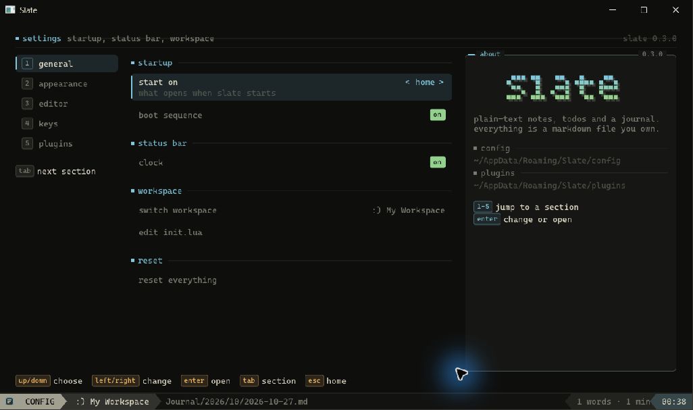Select the start on setting row

[291, 87]
